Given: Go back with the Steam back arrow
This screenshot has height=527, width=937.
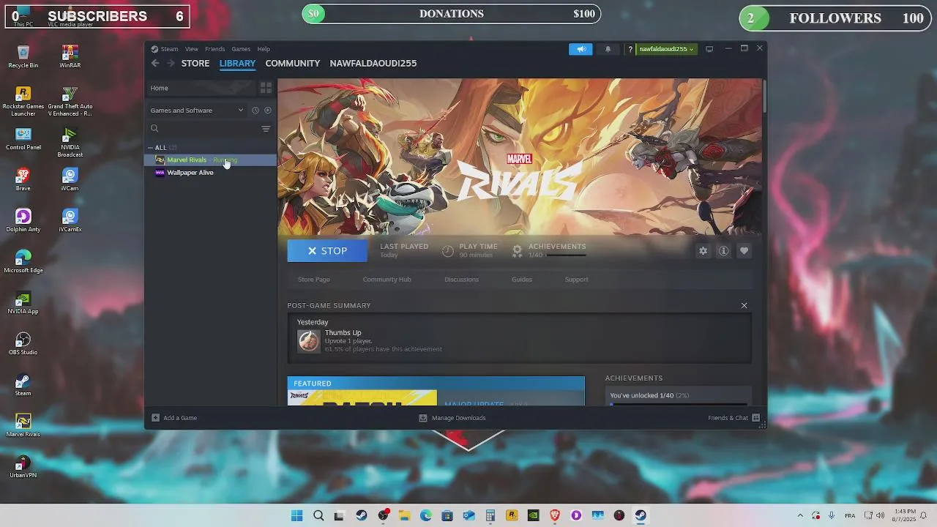Looking at the screenshot, I should pos(155,64).
